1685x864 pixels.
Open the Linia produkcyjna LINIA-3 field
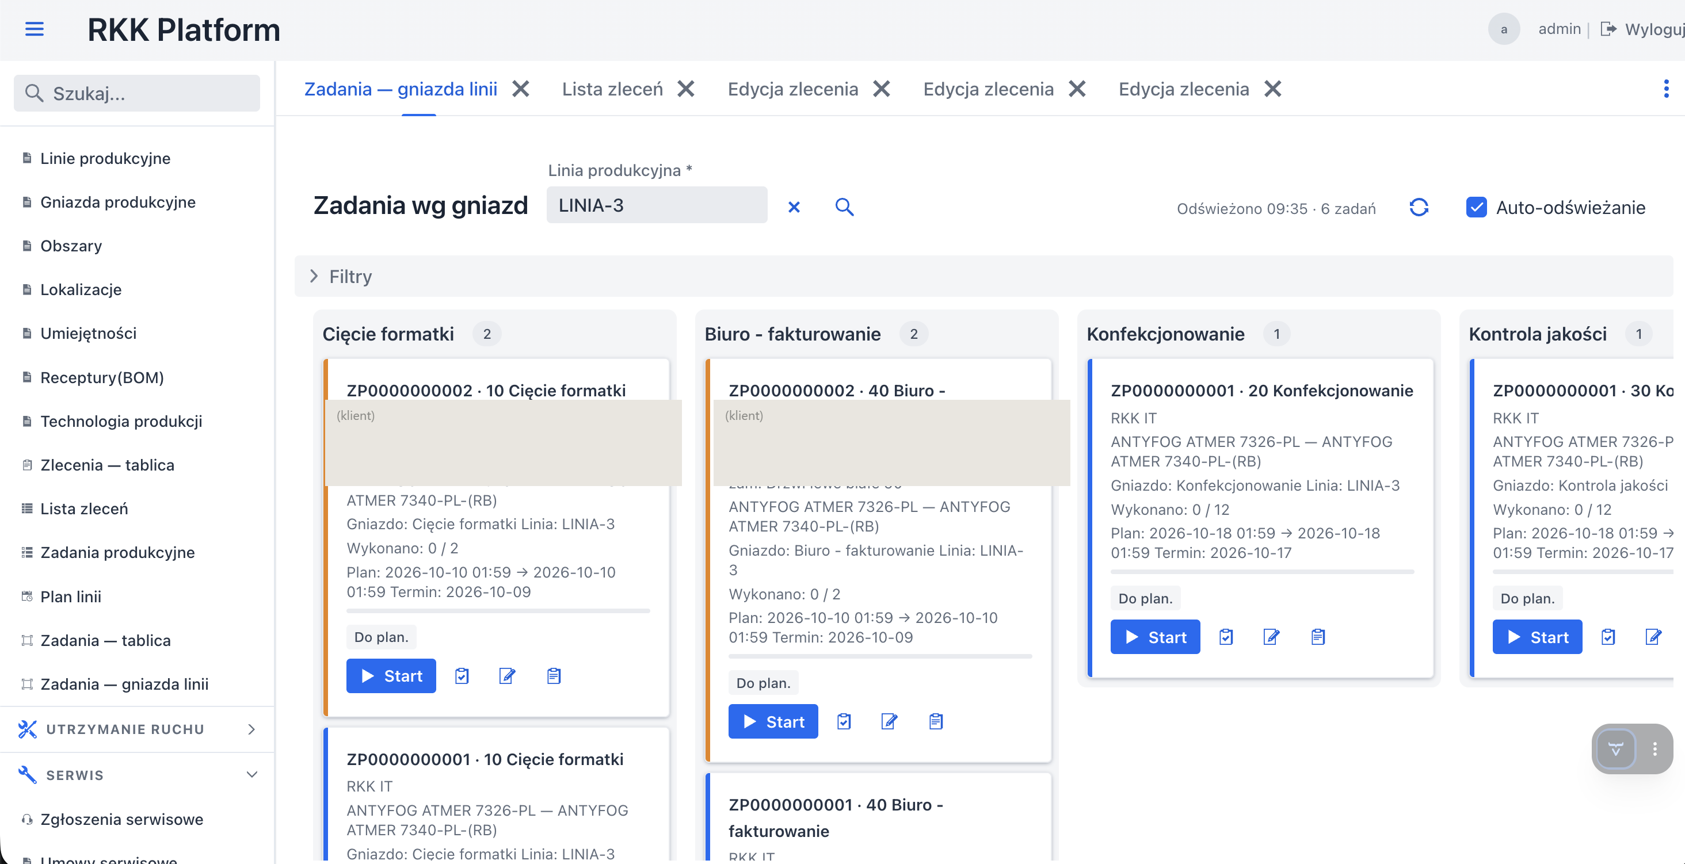[x=656, y=205]
